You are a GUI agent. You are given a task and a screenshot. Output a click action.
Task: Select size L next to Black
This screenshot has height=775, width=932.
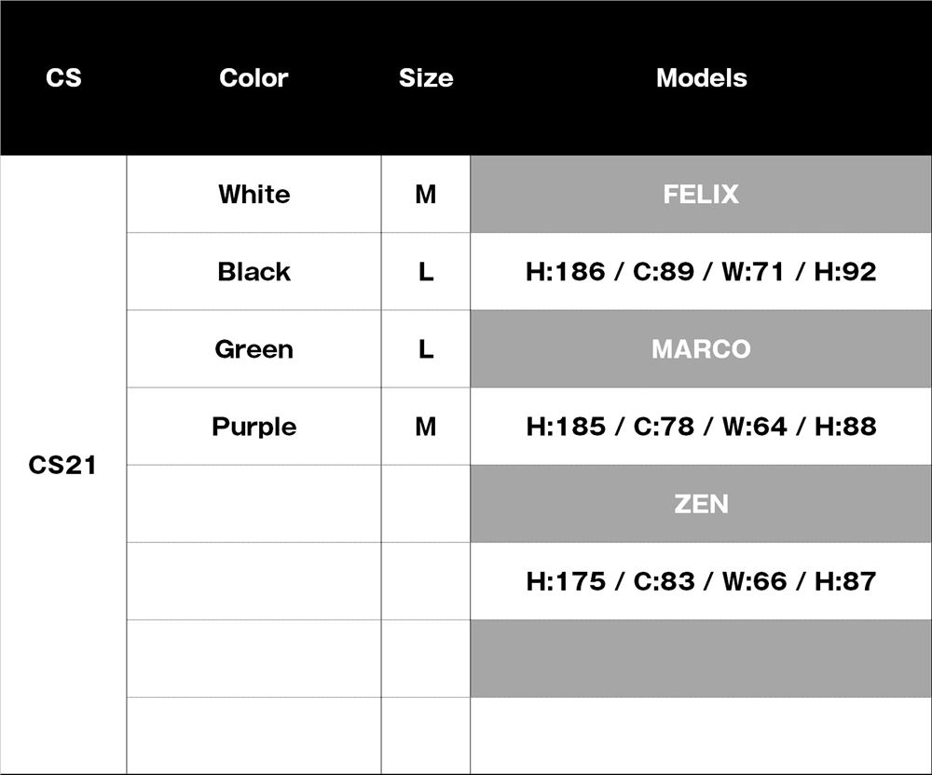pyautogui.click(x=426, y=272)
